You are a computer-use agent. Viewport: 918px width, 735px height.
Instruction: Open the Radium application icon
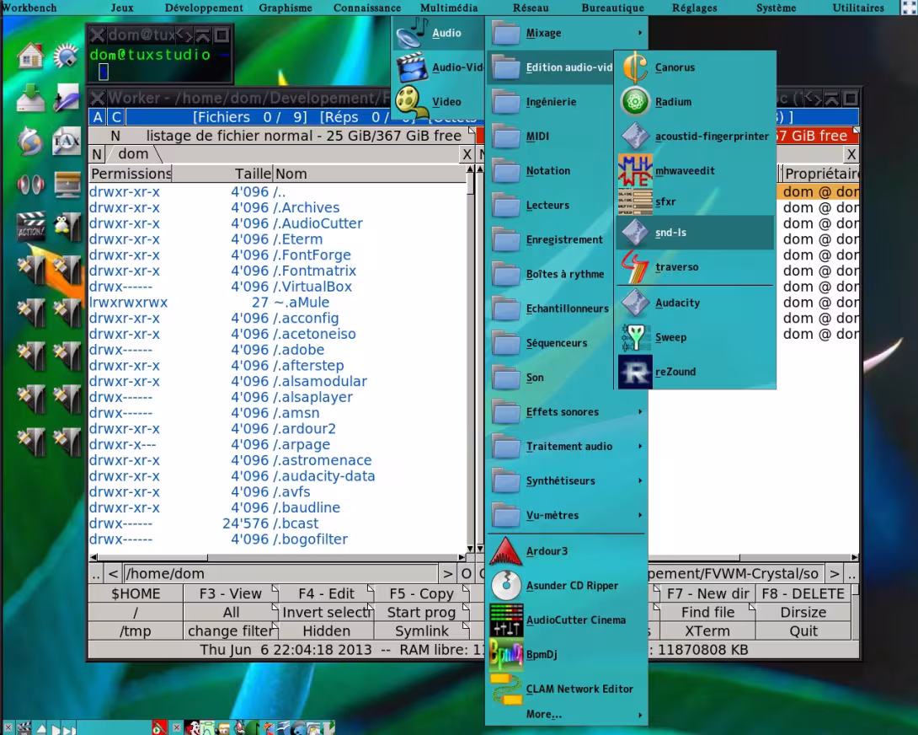point(635,102)
